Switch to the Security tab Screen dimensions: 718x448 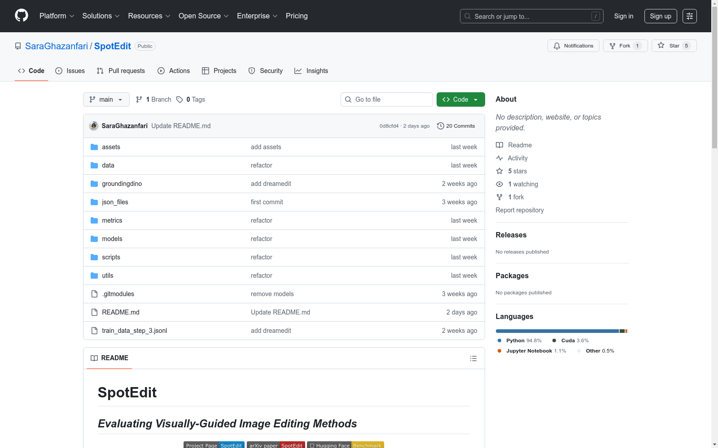tap(266, 71)
